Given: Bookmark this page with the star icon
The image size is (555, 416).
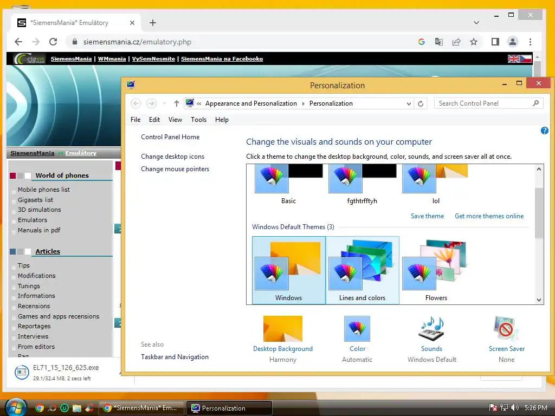Looking at the screenshot, I should click(x=474, y=42).
